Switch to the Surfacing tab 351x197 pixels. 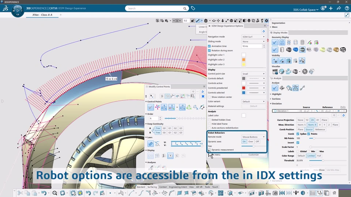tap(152, 187)
